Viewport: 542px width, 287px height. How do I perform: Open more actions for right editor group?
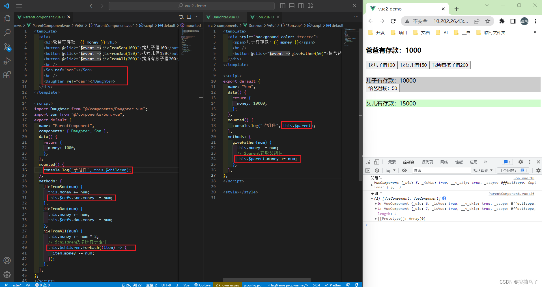point(356,17)
